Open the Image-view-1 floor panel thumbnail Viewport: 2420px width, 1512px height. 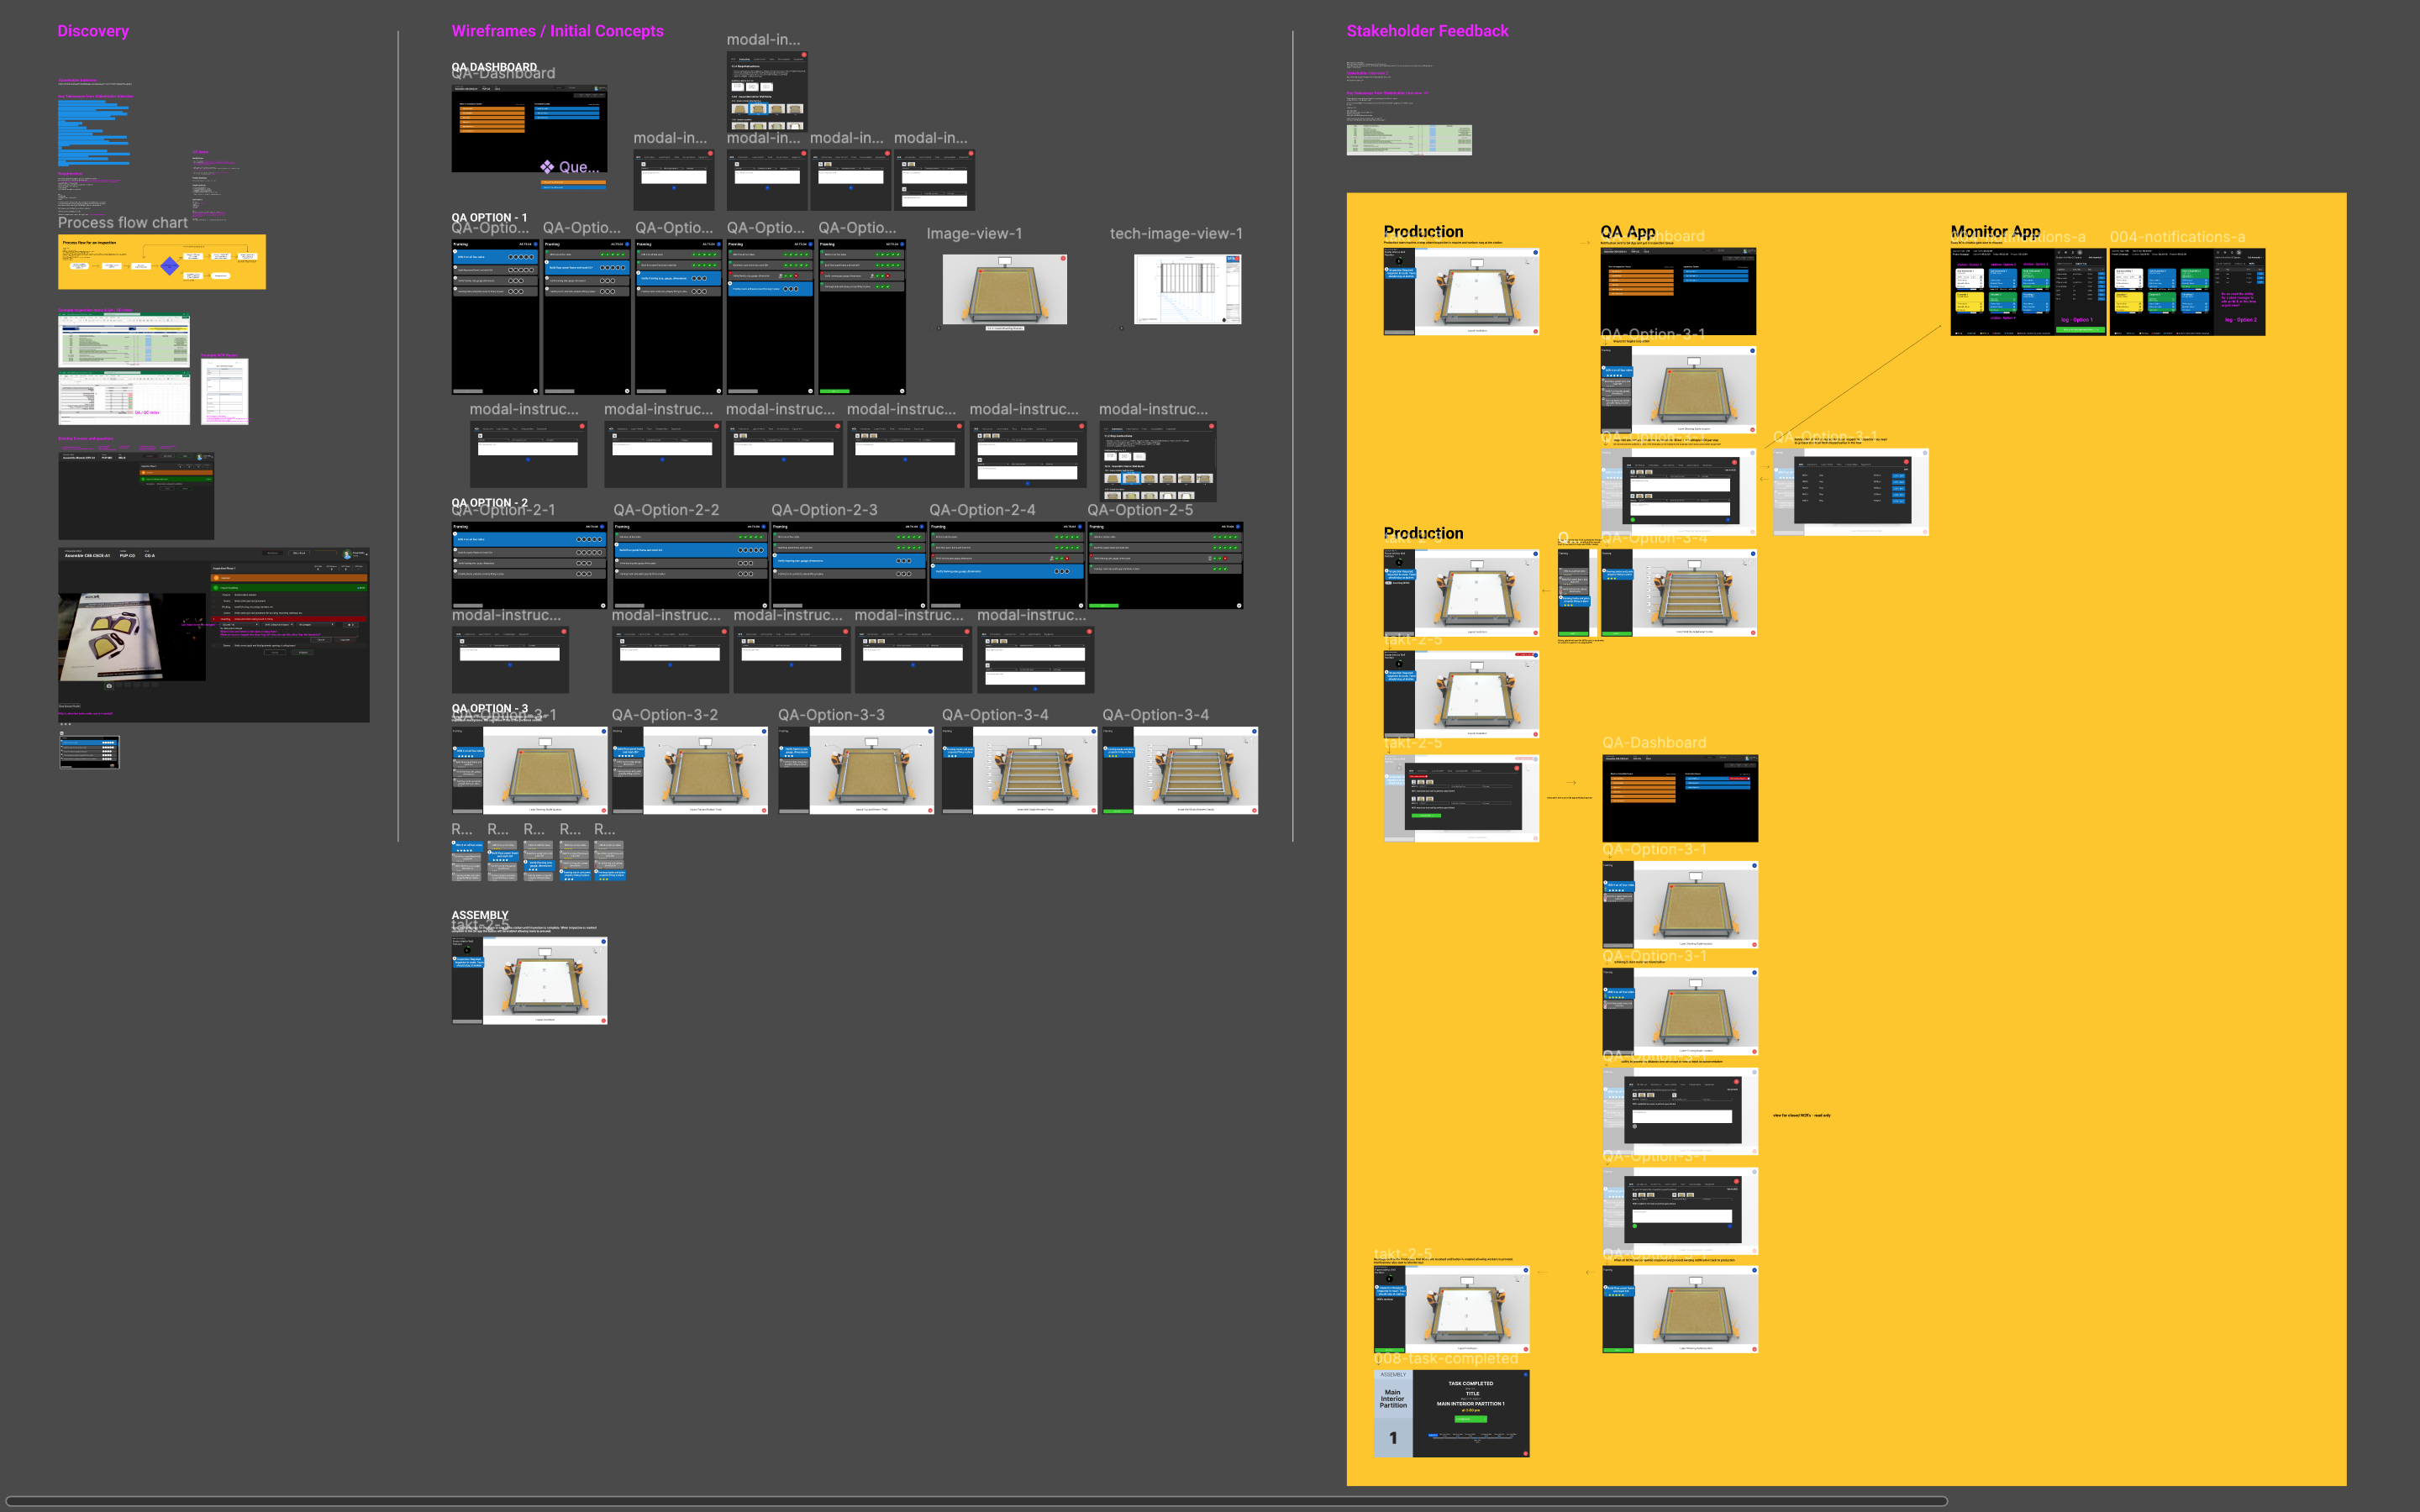[x=1004, y=291]
